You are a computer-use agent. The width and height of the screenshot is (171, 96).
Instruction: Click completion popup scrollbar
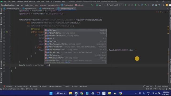106,33
